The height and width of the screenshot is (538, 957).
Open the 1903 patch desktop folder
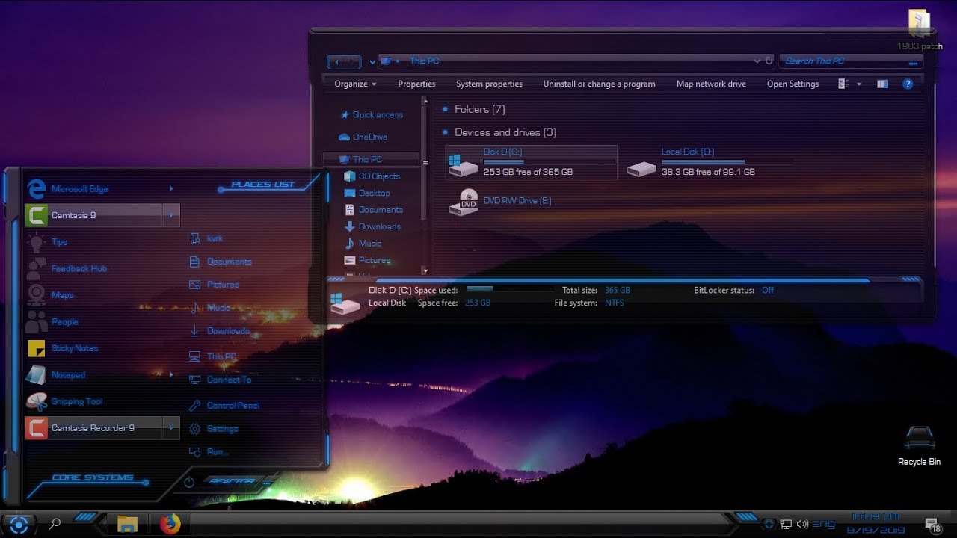(x=920, y=30)
